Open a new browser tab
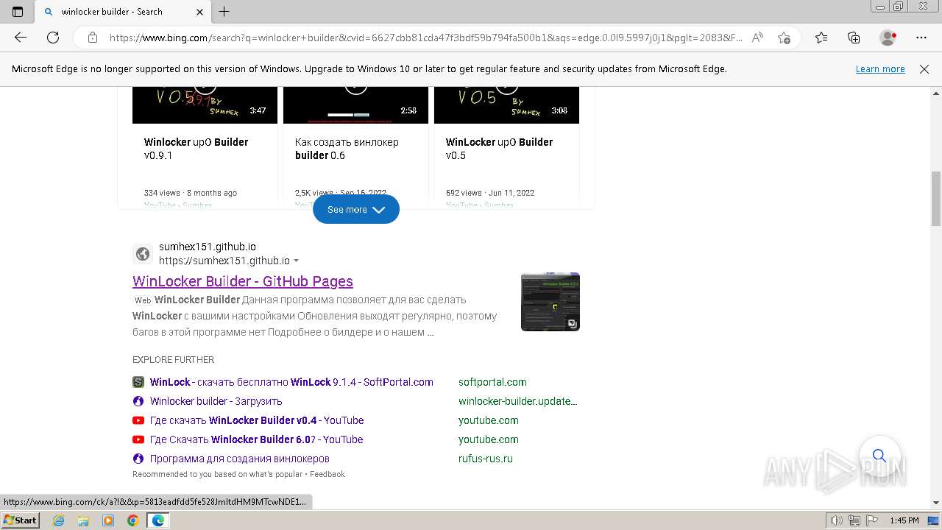 click(x=224, y=12)
